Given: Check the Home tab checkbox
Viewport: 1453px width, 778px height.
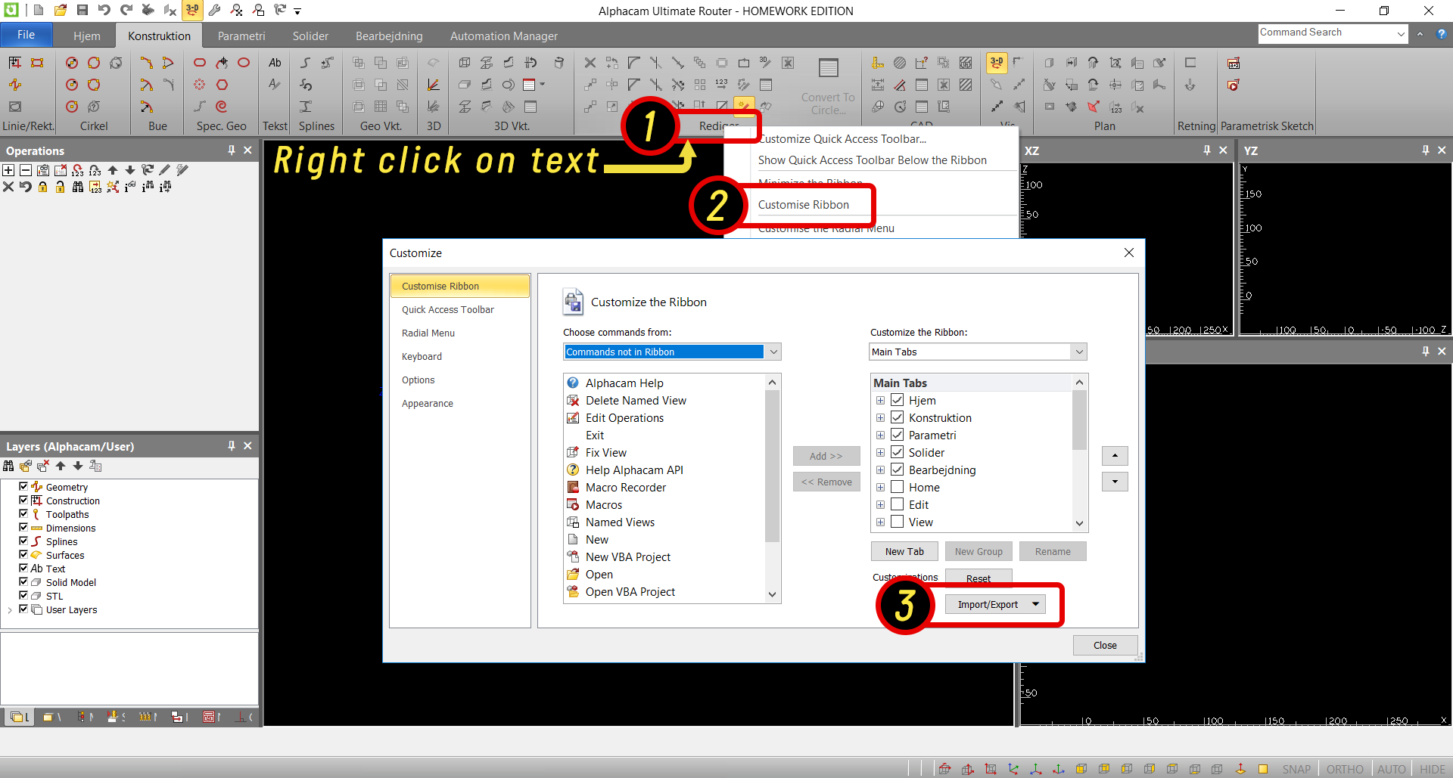Looking at the screenshot, I should 898,487.
